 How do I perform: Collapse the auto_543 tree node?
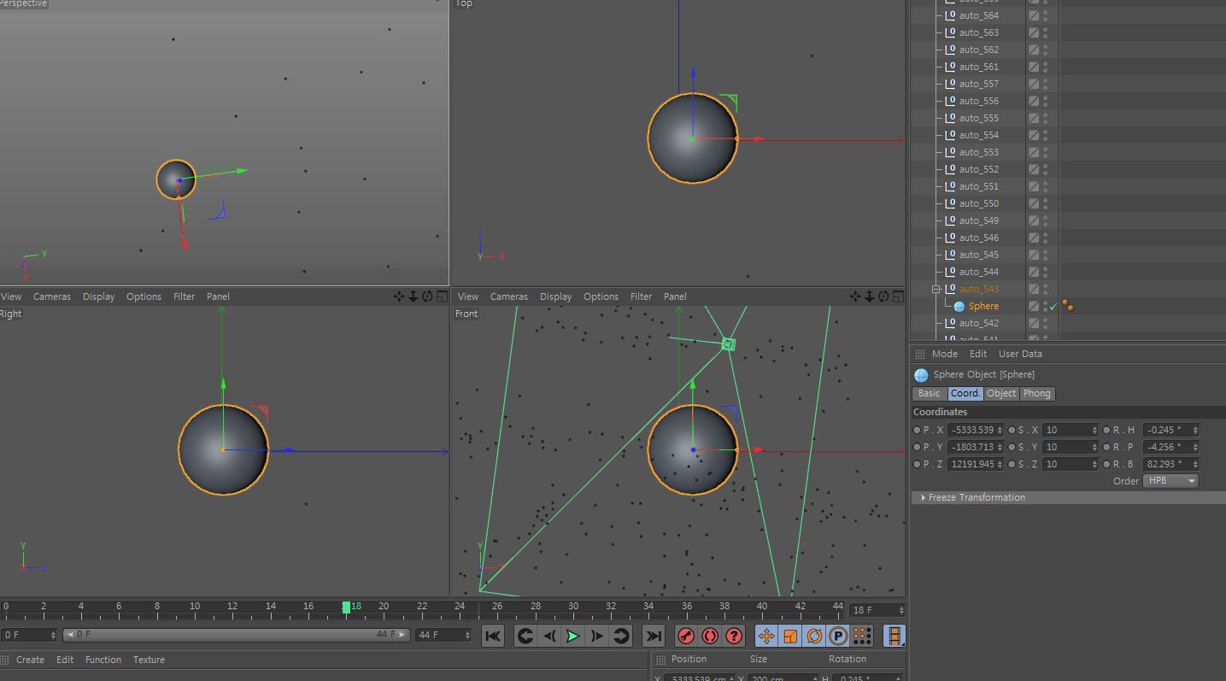coord(936,289)
